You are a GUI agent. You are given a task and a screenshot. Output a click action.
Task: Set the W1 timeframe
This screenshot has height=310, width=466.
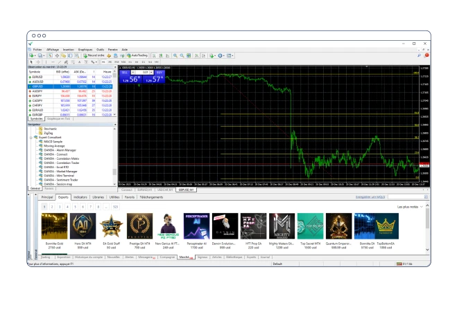coord(150,62)
